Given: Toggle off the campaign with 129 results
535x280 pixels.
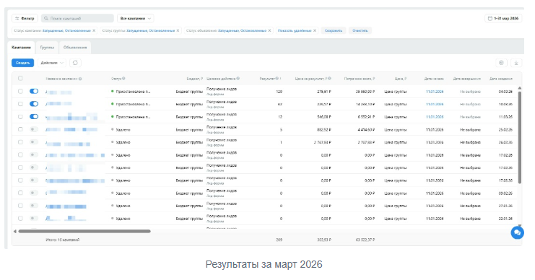Looking at the screenshot, I should [x=34, y=92].
